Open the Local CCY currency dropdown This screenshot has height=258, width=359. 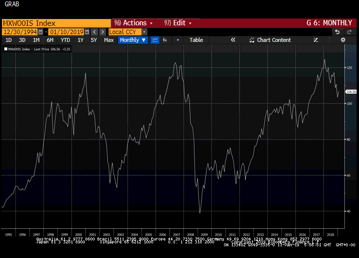click(x=144, y=32)
